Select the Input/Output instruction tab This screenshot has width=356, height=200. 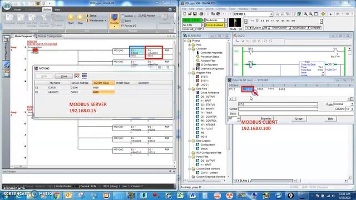pyautogui.click(x=299, y=28)
